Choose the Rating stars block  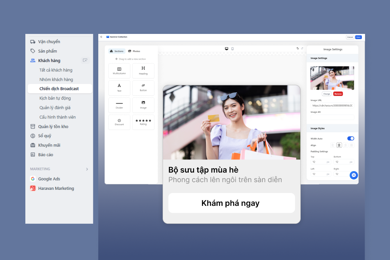pyautogui.click(x=143, y=122)
